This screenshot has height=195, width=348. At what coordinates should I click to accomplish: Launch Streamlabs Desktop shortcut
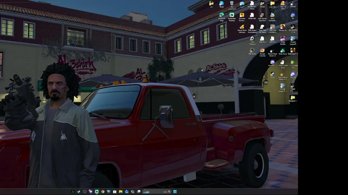click(232, 17)
